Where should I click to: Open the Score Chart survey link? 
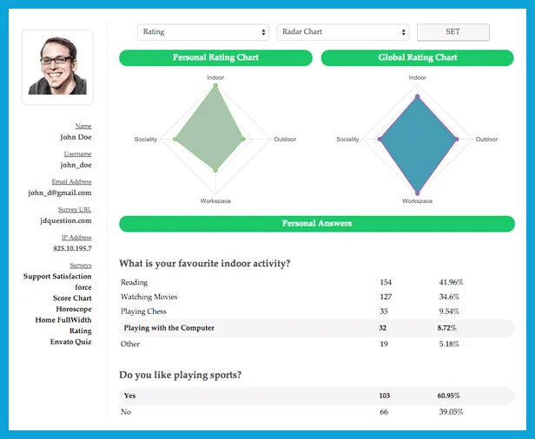72,298
